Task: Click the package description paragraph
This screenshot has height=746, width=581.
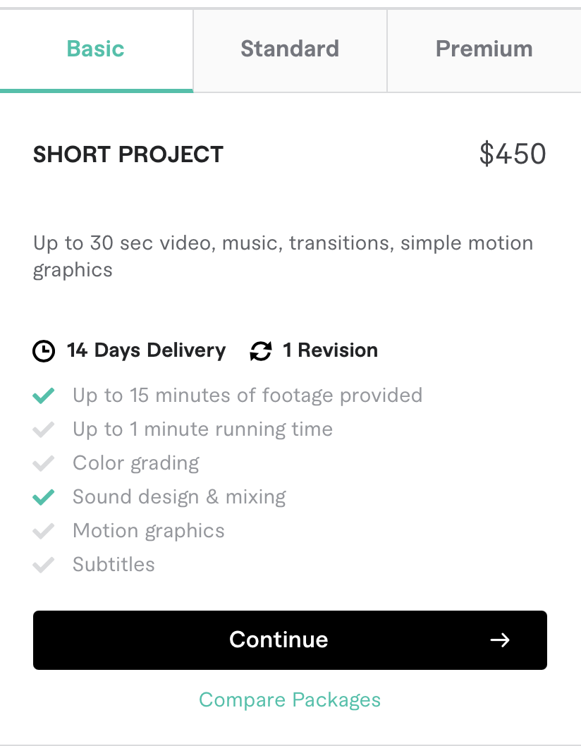Action: [283, 256]
